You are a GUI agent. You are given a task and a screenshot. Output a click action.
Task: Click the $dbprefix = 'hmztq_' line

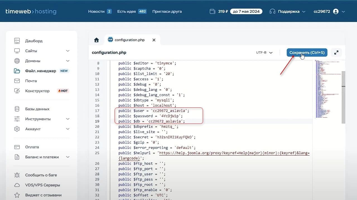tap(148, 126)
